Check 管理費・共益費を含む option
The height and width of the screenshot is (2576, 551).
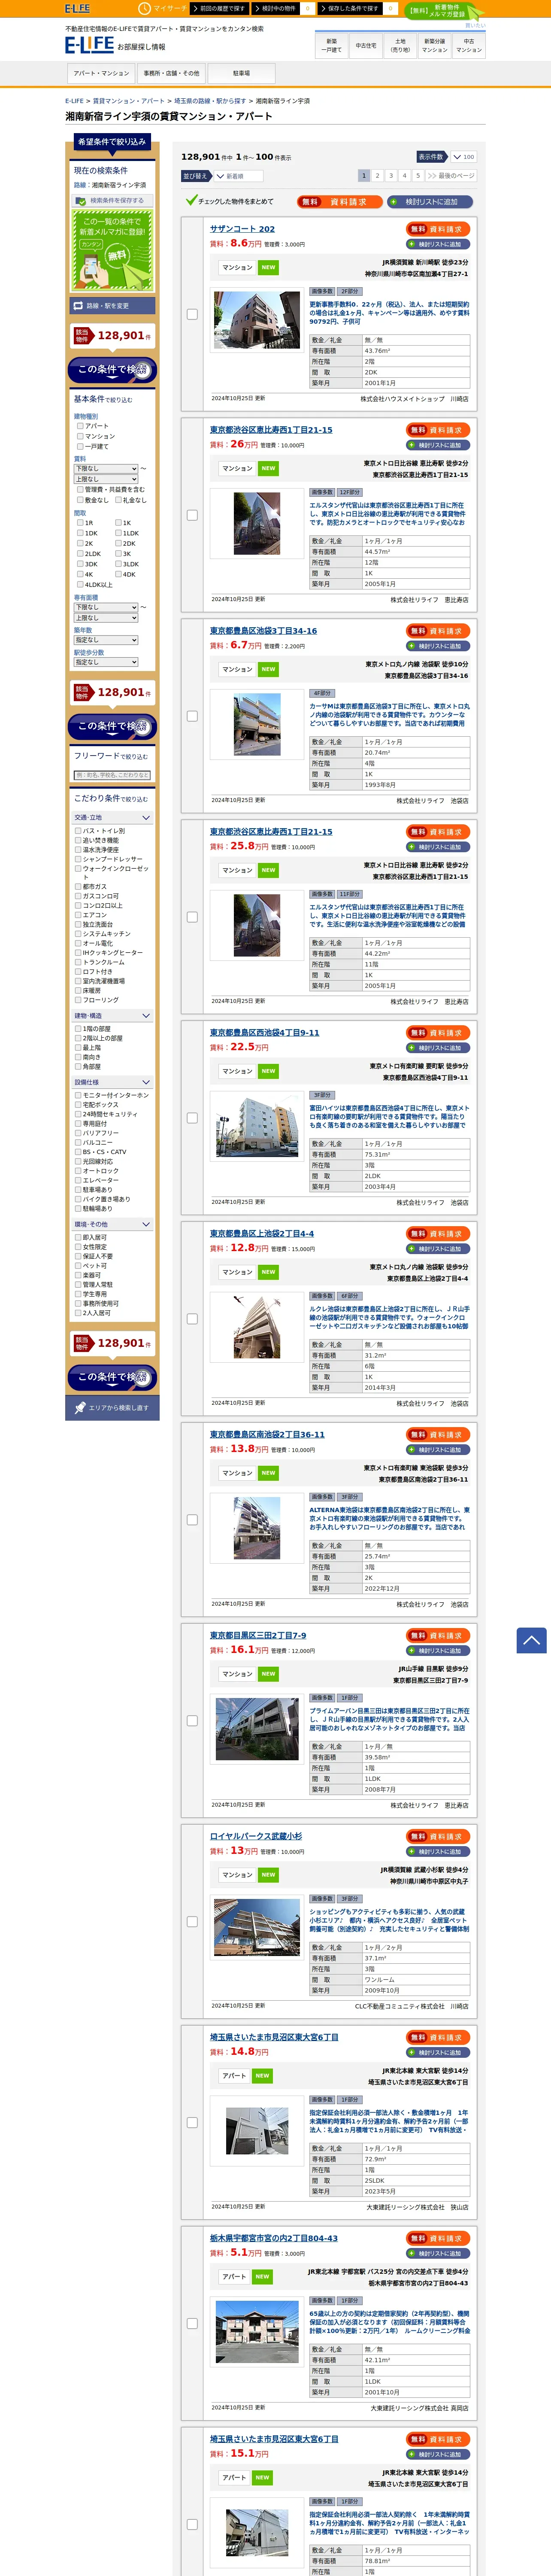[80, 489]
